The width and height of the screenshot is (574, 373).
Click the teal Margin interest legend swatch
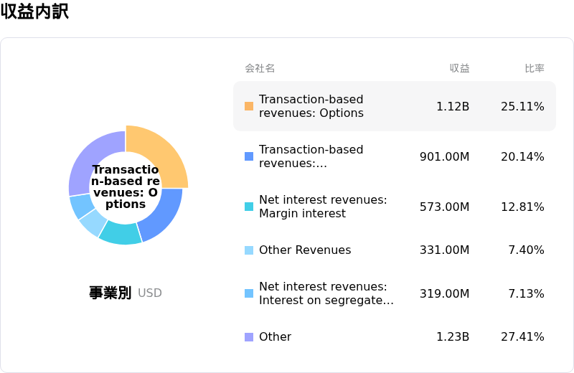pyautogui.click(x=249, y=207)
